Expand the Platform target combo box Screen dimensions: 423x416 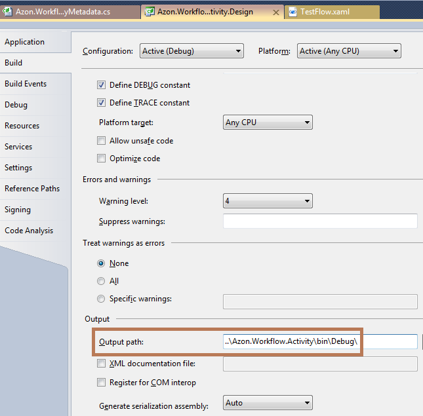click(x=268, y=123)
